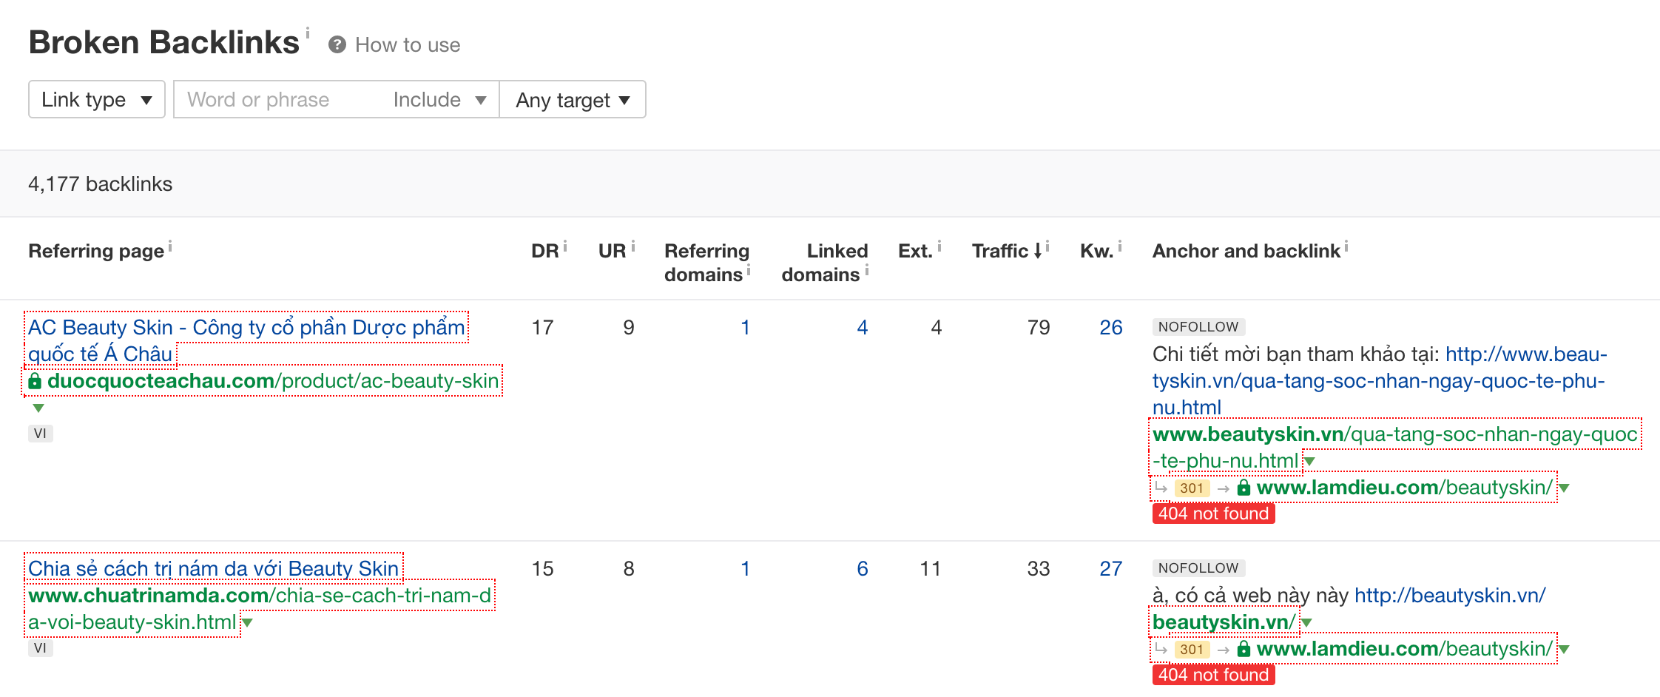Screen dimensions: 1660x697
Task: Sort by Linked domains column
Action: click(824, 263)
